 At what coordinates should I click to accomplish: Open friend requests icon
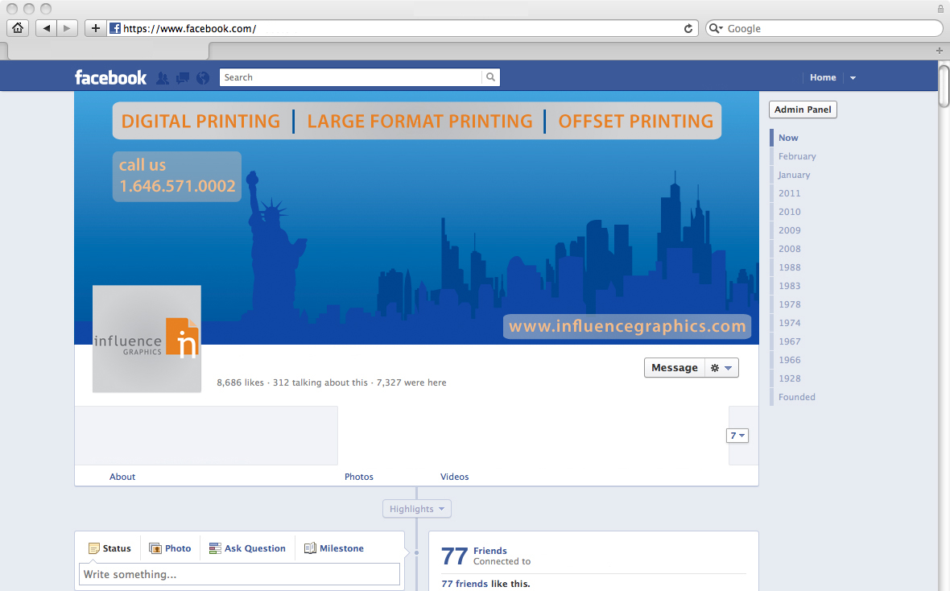point(163,77)
